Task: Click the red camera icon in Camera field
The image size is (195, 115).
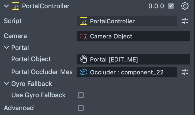Action: pyautogui.click(x=84, y=36)
